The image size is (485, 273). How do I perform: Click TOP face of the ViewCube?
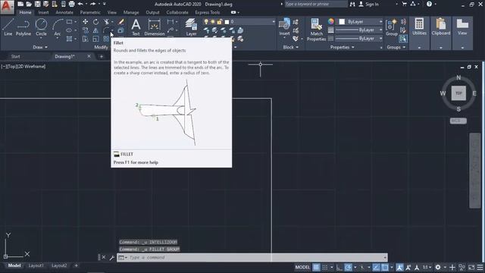coord(458,93)
